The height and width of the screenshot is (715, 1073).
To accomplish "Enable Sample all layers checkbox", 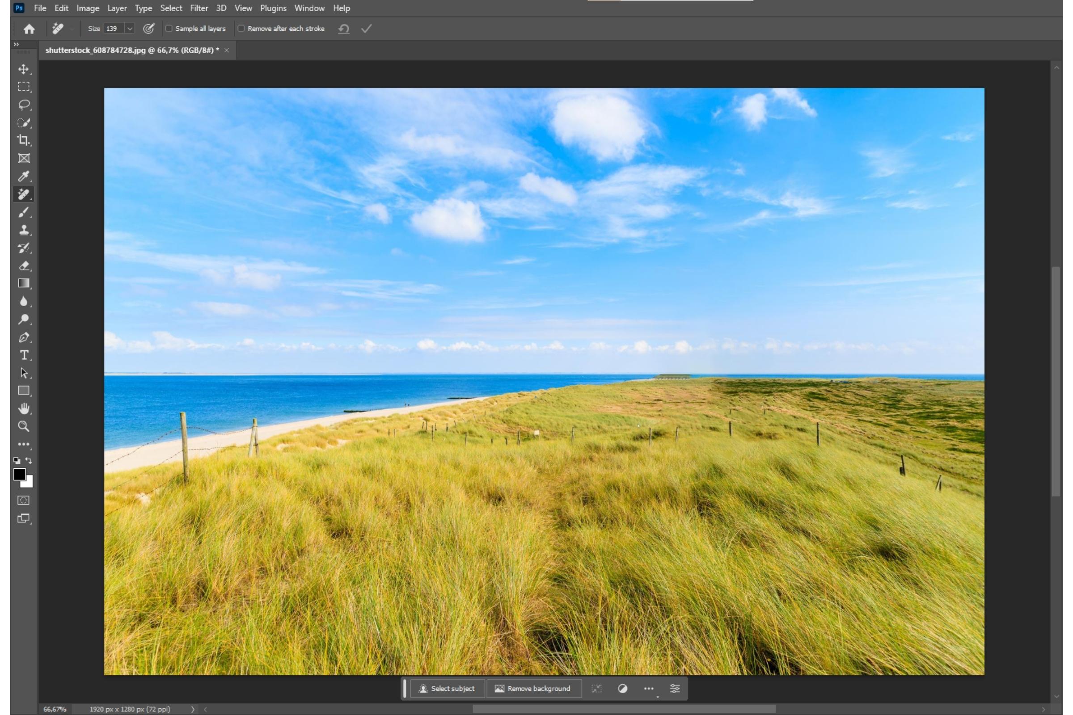I will 169,28.
